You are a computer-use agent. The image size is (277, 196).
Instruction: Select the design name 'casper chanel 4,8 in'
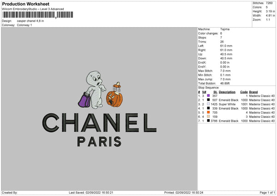point(30,21)
